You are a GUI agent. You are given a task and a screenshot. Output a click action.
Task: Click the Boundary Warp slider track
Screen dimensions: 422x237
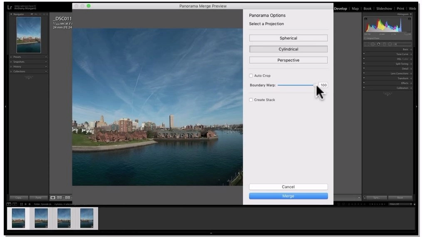296,85
